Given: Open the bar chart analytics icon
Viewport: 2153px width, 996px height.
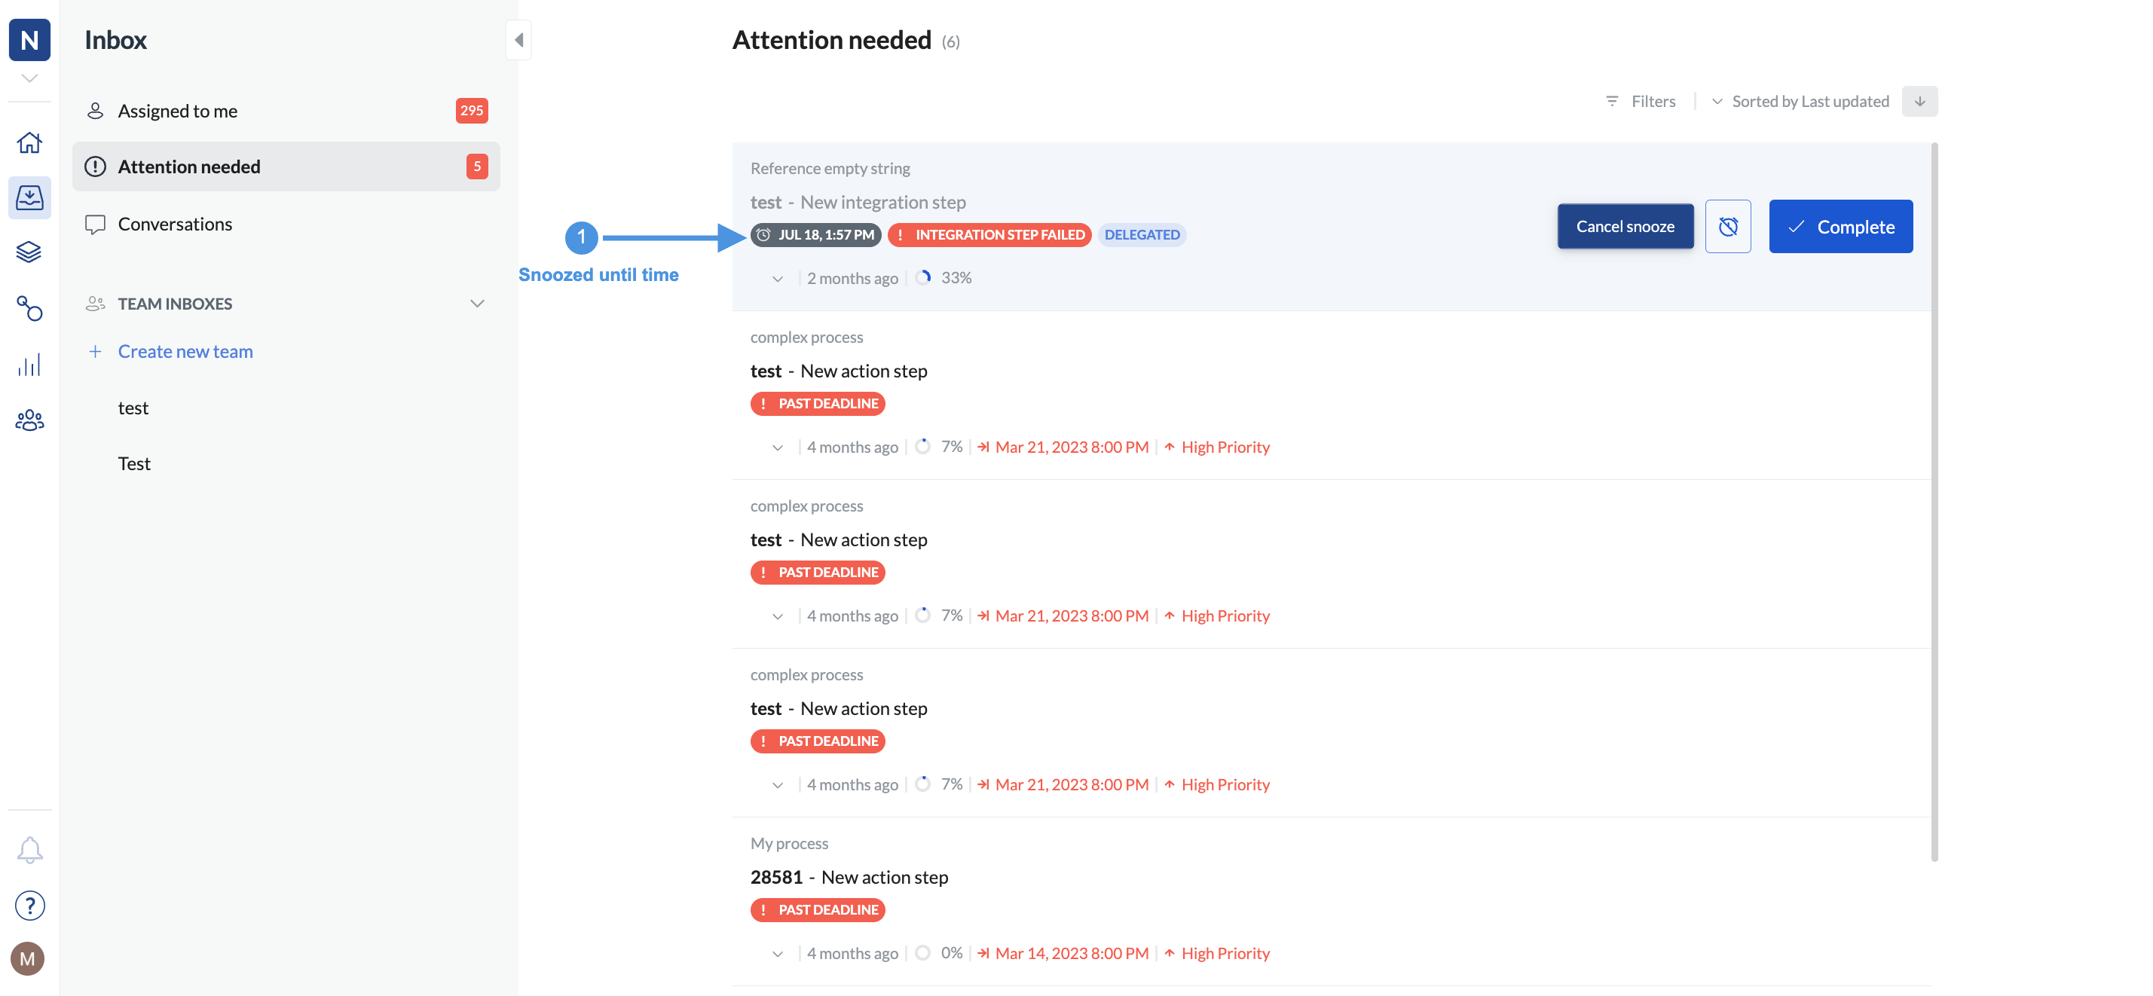Looking at the screenshot, I should coord(29,365).
